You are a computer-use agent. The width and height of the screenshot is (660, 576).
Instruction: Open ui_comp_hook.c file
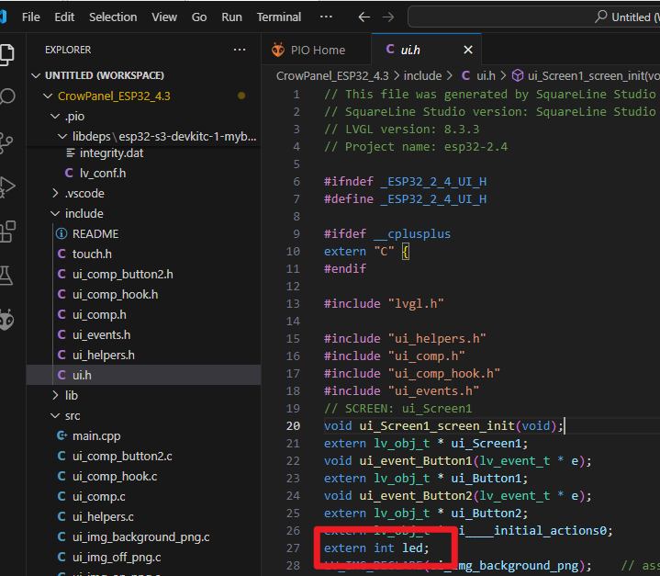click(143, 476)
